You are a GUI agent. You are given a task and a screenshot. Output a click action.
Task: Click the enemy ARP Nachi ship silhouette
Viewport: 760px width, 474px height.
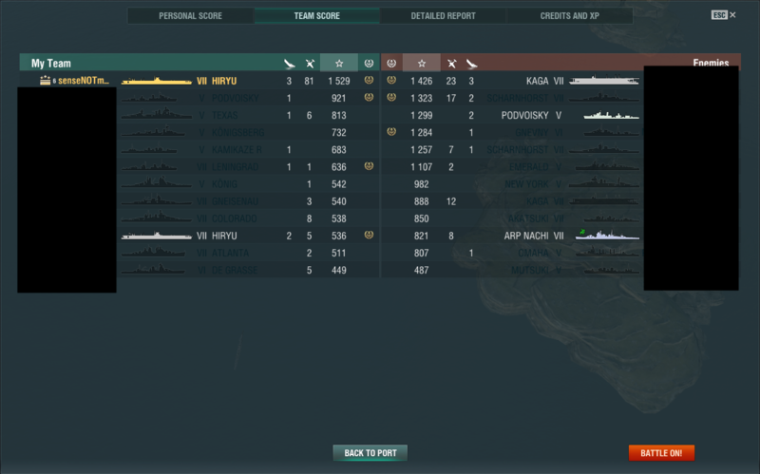click(x=607, y=235)
